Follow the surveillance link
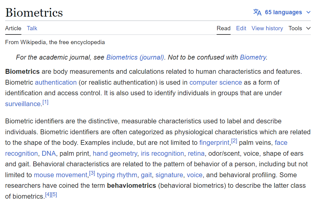The image size is (316, 205). click(x=23, y=104)
